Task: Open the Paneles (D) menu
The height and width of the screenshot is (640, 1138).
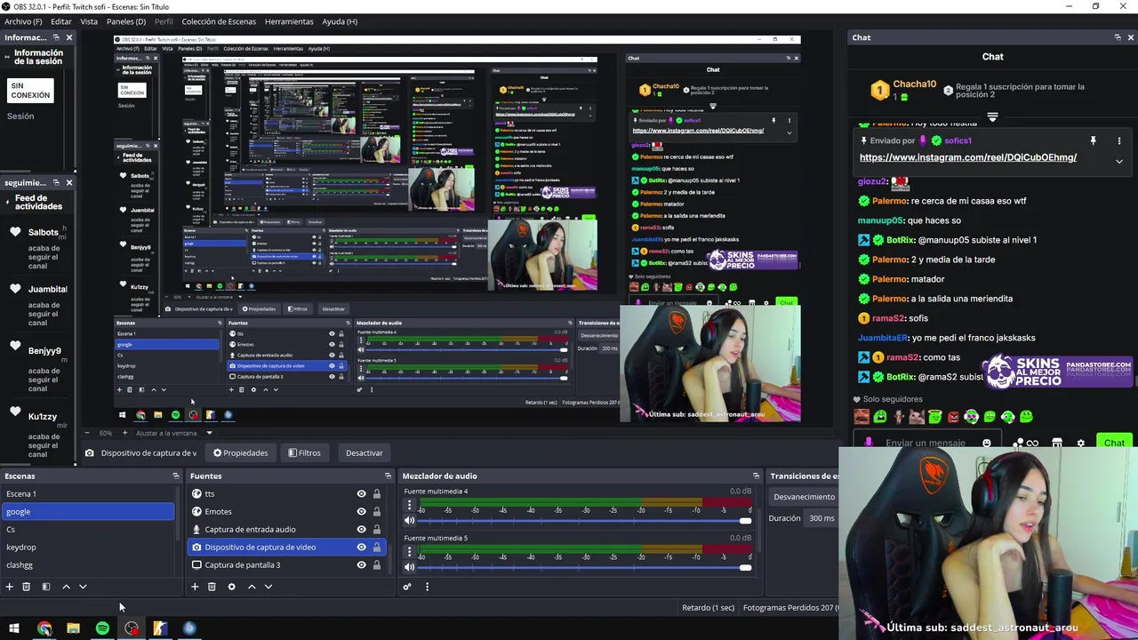Action: (126, 21)
